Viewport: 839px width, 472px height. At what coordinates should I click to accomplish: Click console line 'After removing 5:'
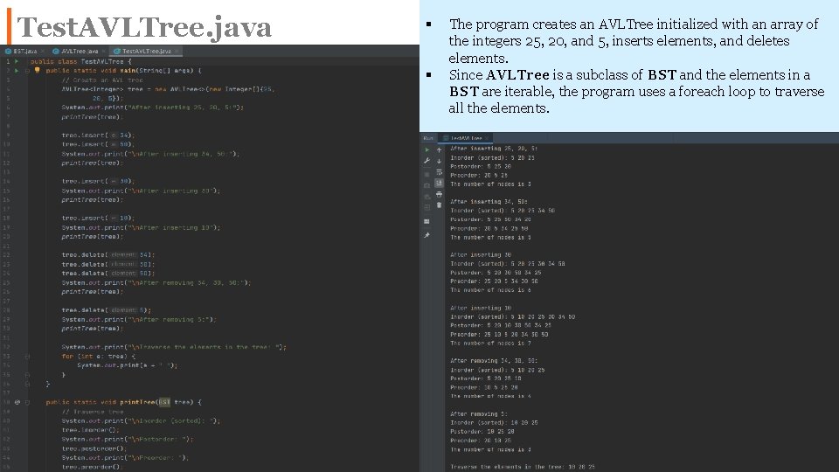[479, 413]
